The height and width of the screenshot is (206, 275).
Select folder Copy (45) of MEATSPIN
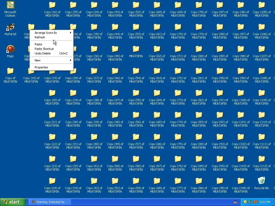(115, 53)
